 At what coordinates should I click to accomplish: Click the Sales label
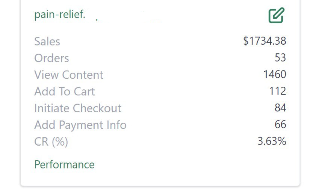(x=47, y=41)
